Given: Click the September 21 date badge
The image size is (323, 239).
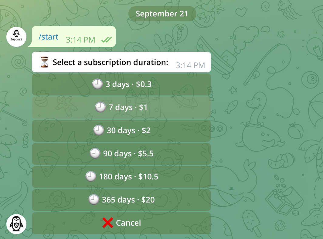Looking at the screenshot, I should click(x=162, y=14).
